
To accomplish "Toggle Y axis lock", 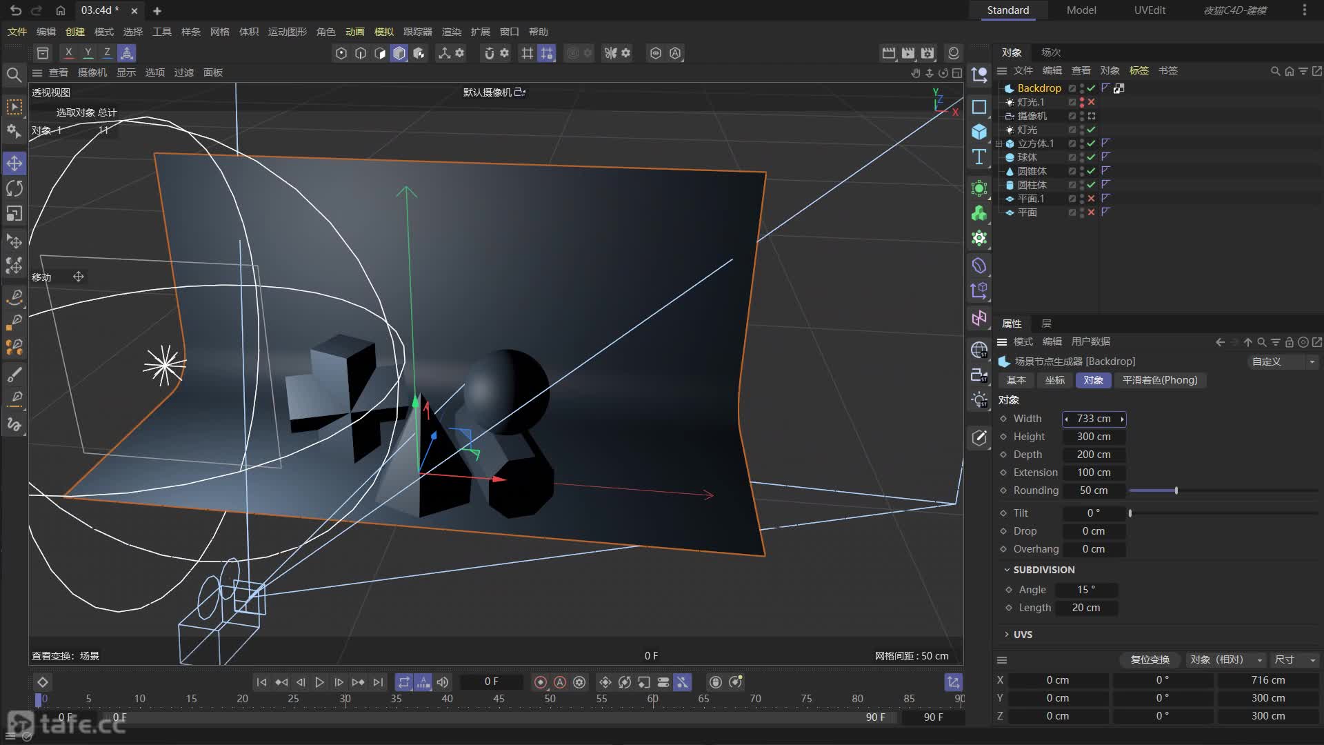I will point(88,53).
